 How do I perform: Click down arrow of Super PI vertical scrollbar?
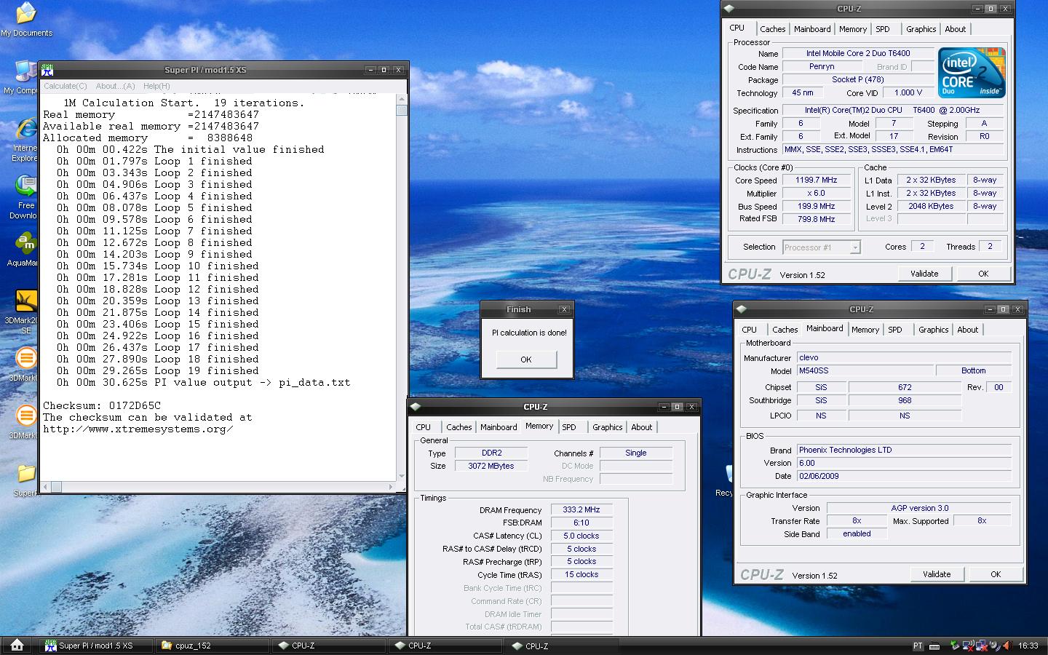[x=402, y=476]
